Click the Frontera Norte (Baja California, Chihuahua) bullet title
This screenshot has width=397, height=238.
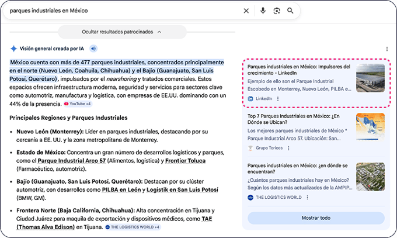(x=75, y=211)
